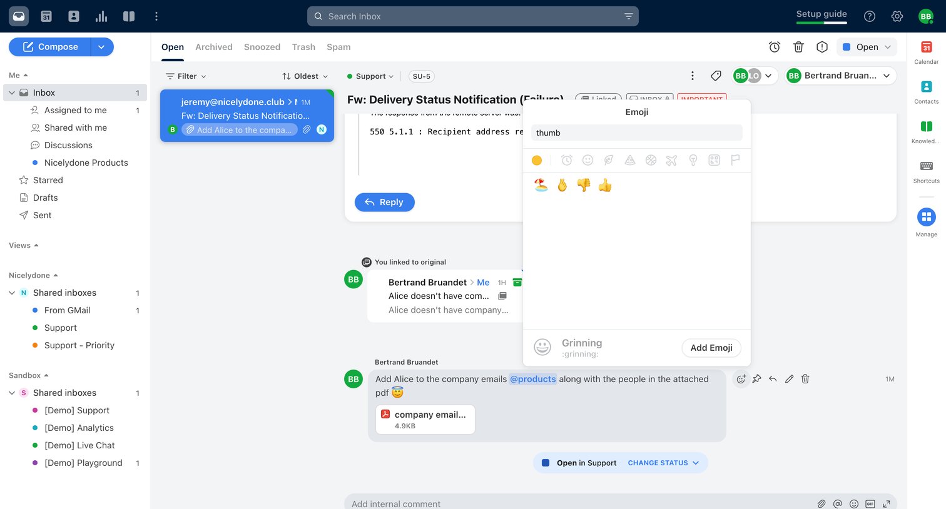Open Manage in right sidebar

click(927, 223)
